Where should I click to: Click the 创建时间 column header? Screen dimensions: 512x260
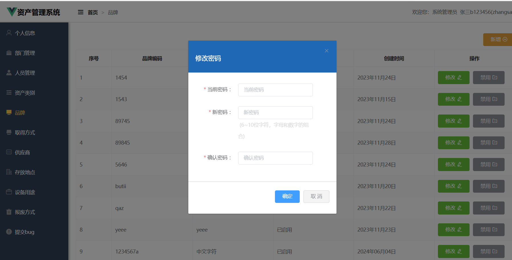394,59
